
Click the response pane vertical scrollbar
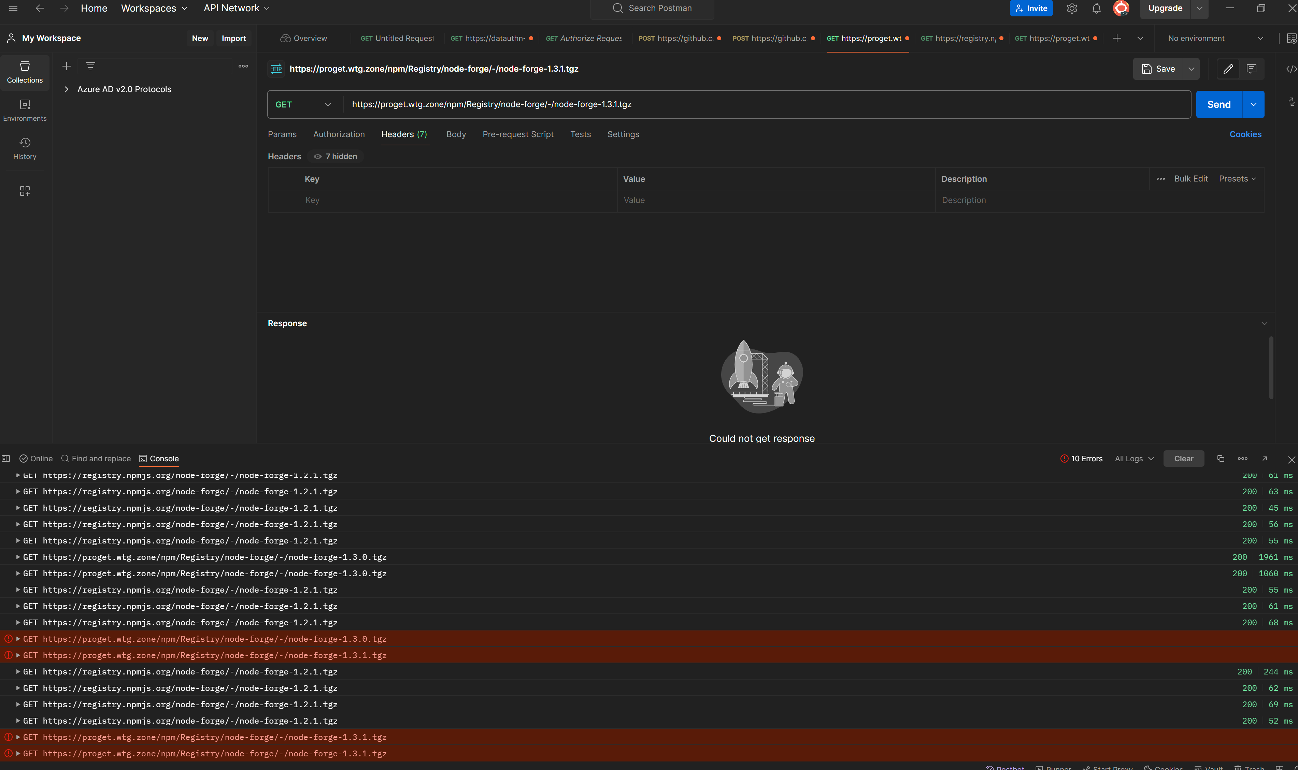coord(1271,367)
